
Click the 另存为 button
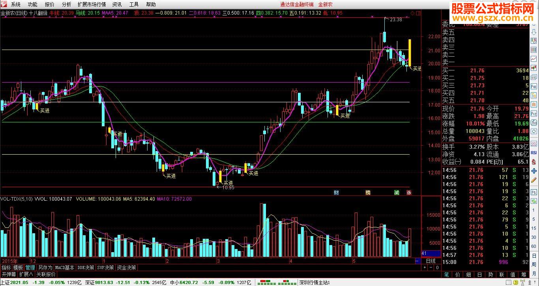coord(45,268)
